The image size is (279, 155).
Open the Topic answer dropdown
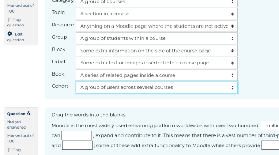tap(157, 14)
